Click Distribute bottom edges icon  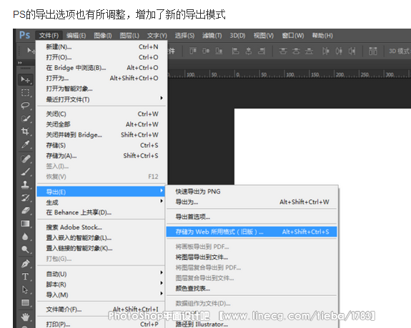tap(309, 51)
